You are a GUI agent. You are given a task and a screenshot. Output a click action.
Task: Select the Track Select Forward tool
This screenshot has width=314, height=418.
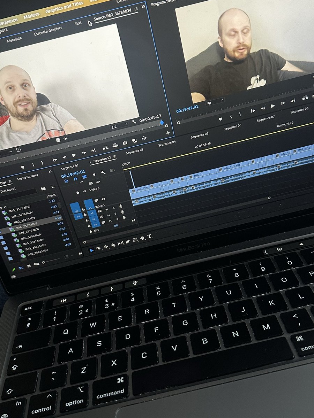point(98,248)
